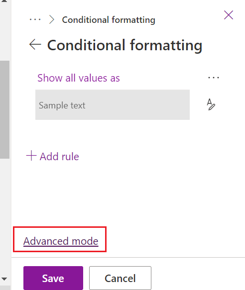
Task: Close the Conditional formatting pane
Action: click(x=229, y=15)
